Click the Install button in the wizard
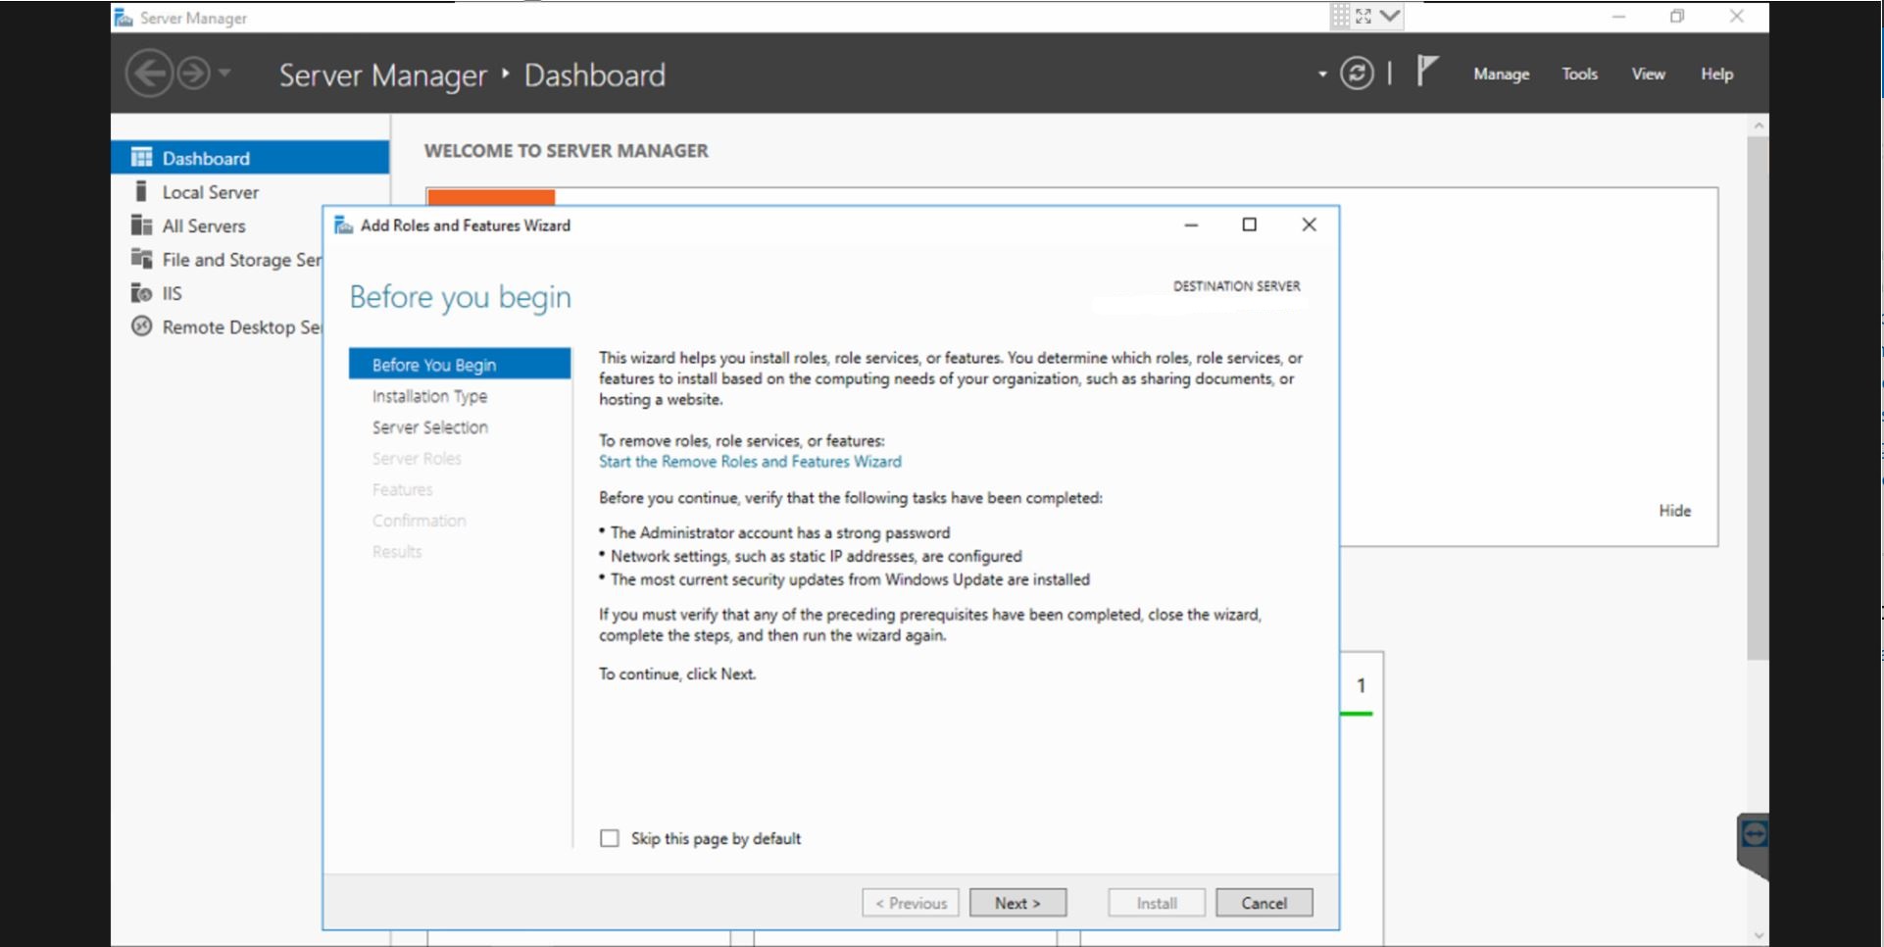The height and width of the screenshot is (947, 1884). [1157, 903]
